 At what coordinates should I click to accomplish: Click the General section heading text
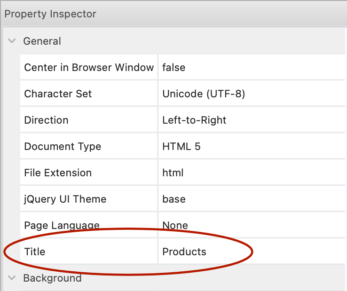coord(42,41)
